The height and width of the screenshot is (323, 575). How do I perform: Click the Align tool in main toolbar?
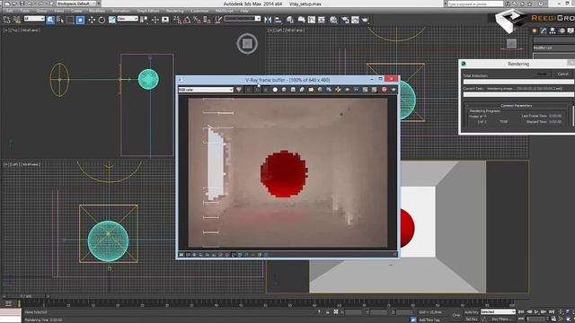278,20
